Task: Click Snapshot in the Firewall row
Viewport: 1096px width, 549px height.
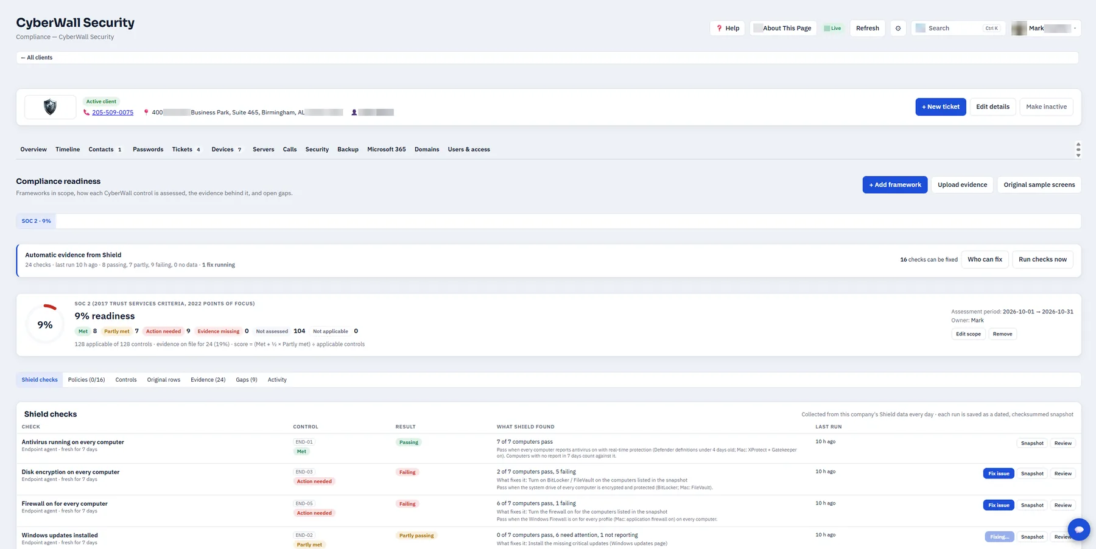Action: click(1032, 506)
